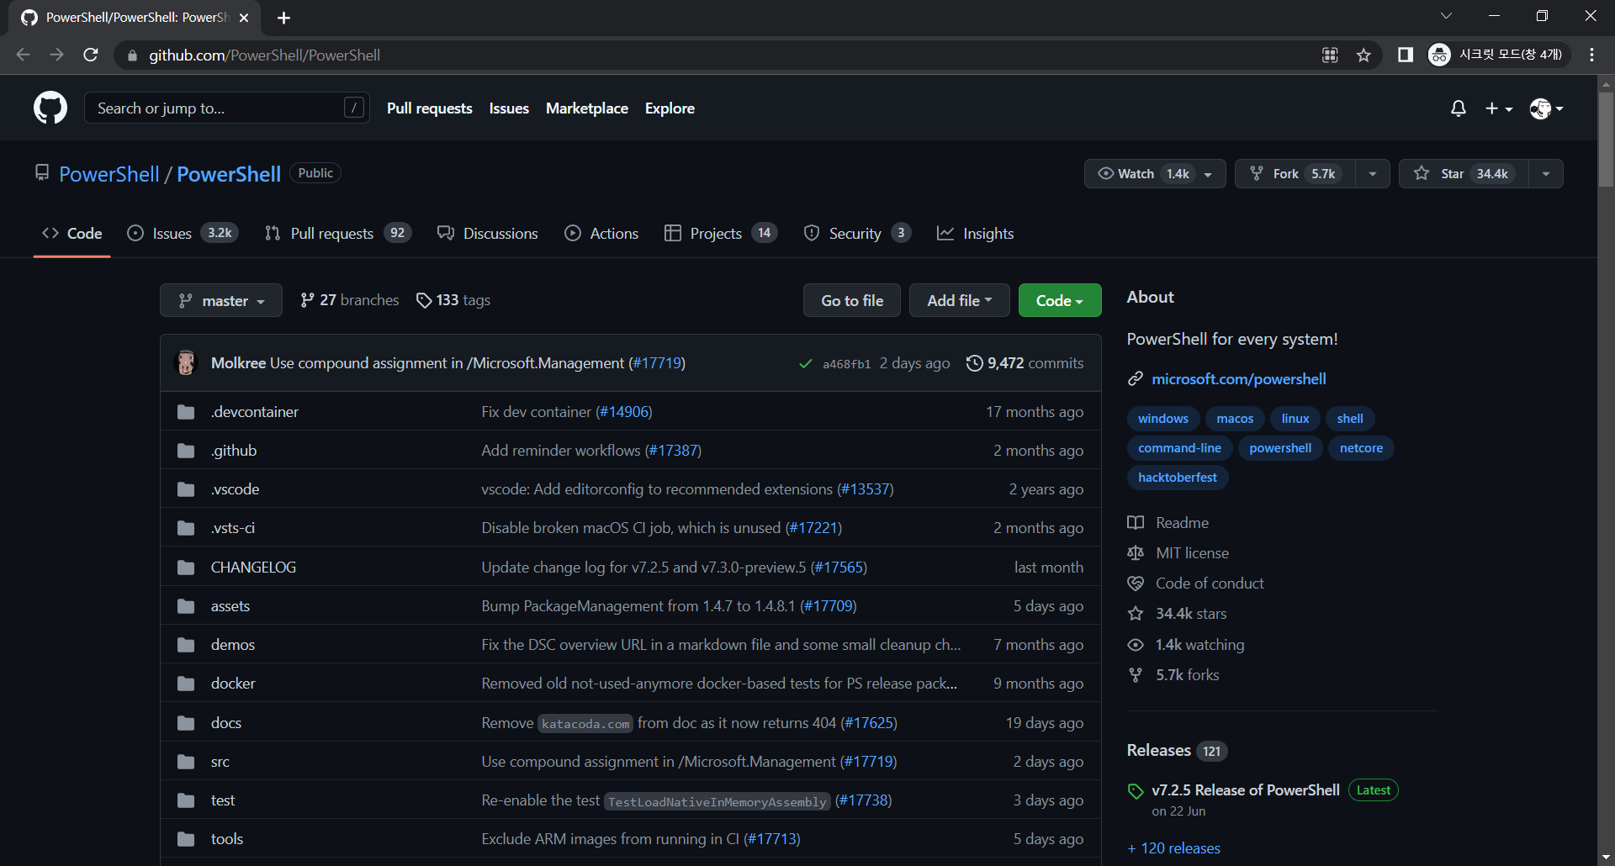View the 133 tags
Viewport: 1615px width, 866px height.
point(453,300)
